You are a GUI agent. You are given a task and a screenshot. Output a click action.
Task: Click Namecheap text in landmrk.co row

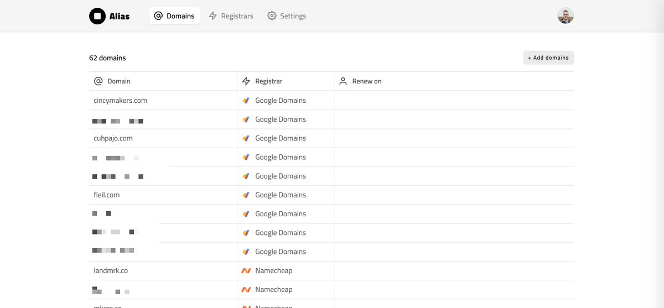tap(274, 271)
